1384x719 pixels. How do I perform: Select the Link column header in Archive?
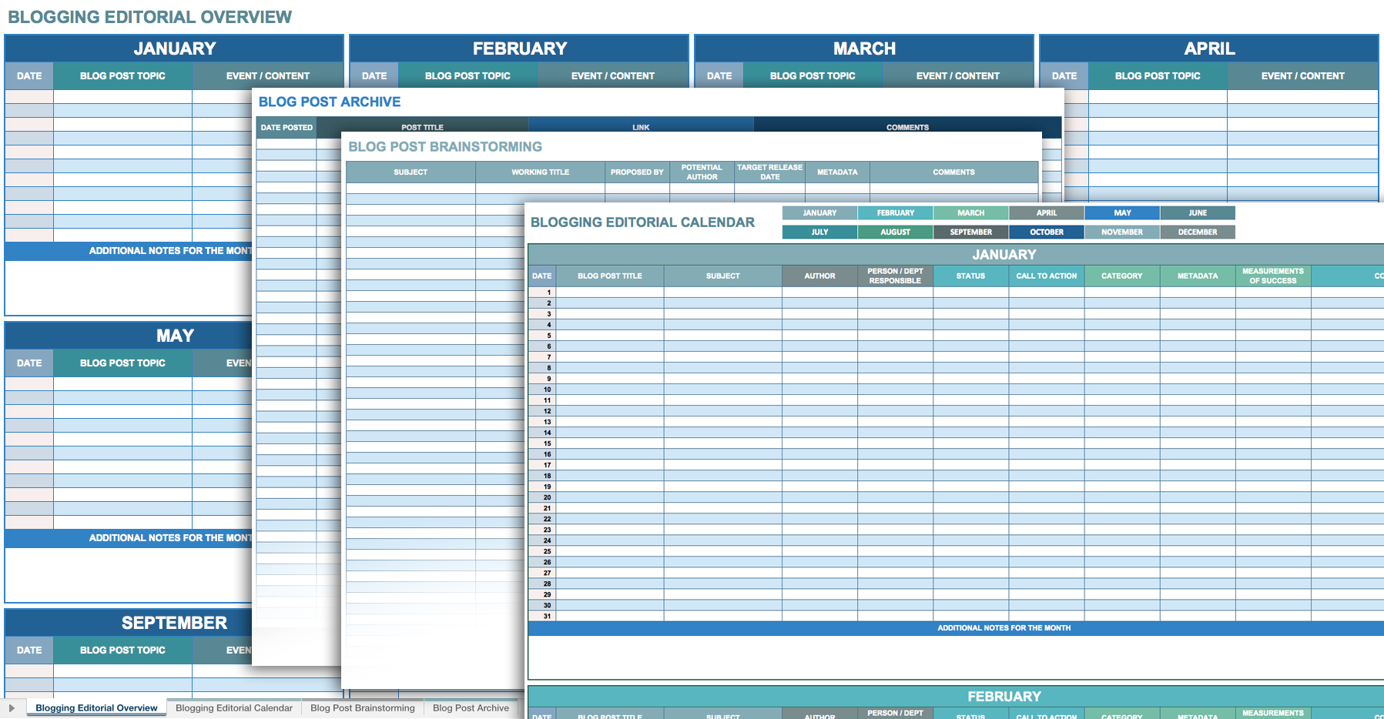click(x=641, y=127)
